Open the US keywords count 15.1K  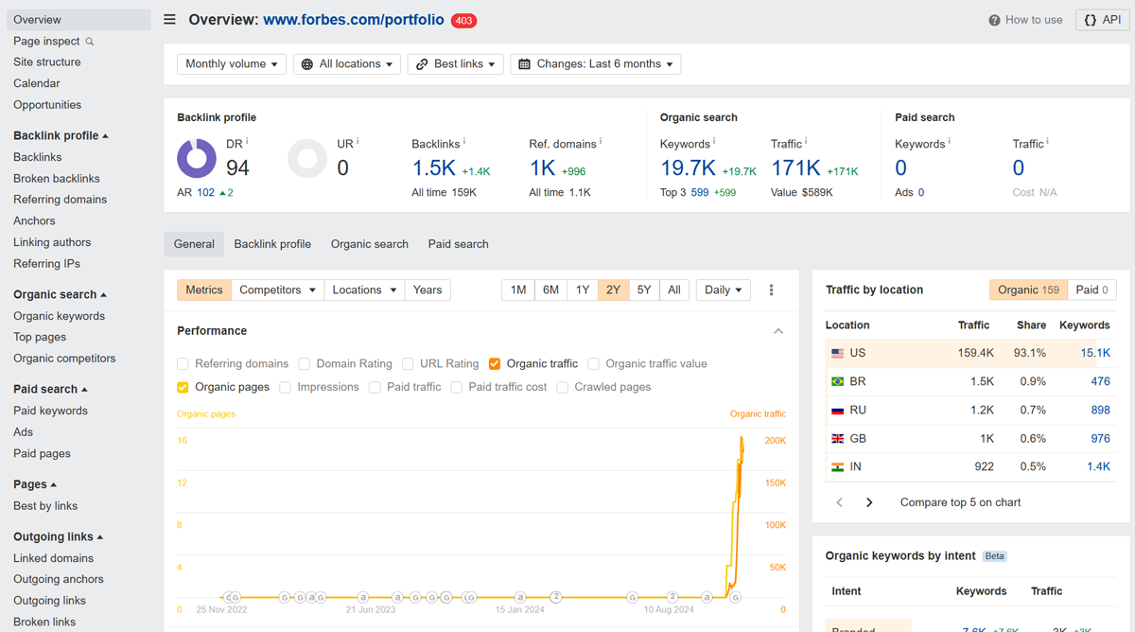1095,353
